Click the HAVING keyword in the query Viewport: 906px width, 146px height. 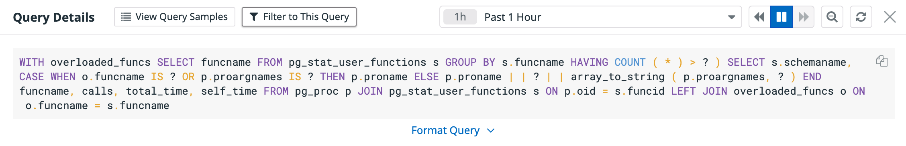pos(589,62)
